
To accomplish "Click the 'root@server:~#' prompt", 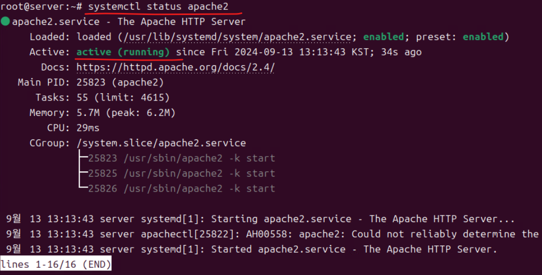I will point(41,7).
